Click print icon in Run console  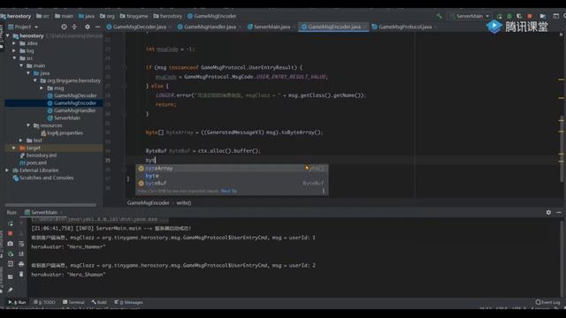pos(21,264)
